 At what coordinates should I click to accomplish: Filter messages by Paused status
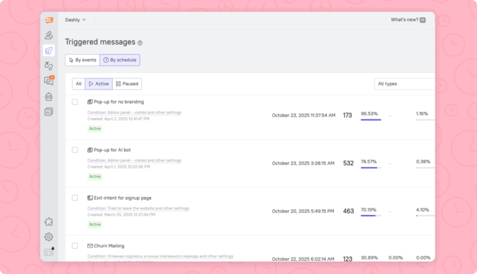[x=127, y=84]
